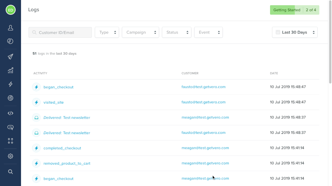
Task: Expand the Campaign filter dropdown
Action: click(x=140, y=32)
